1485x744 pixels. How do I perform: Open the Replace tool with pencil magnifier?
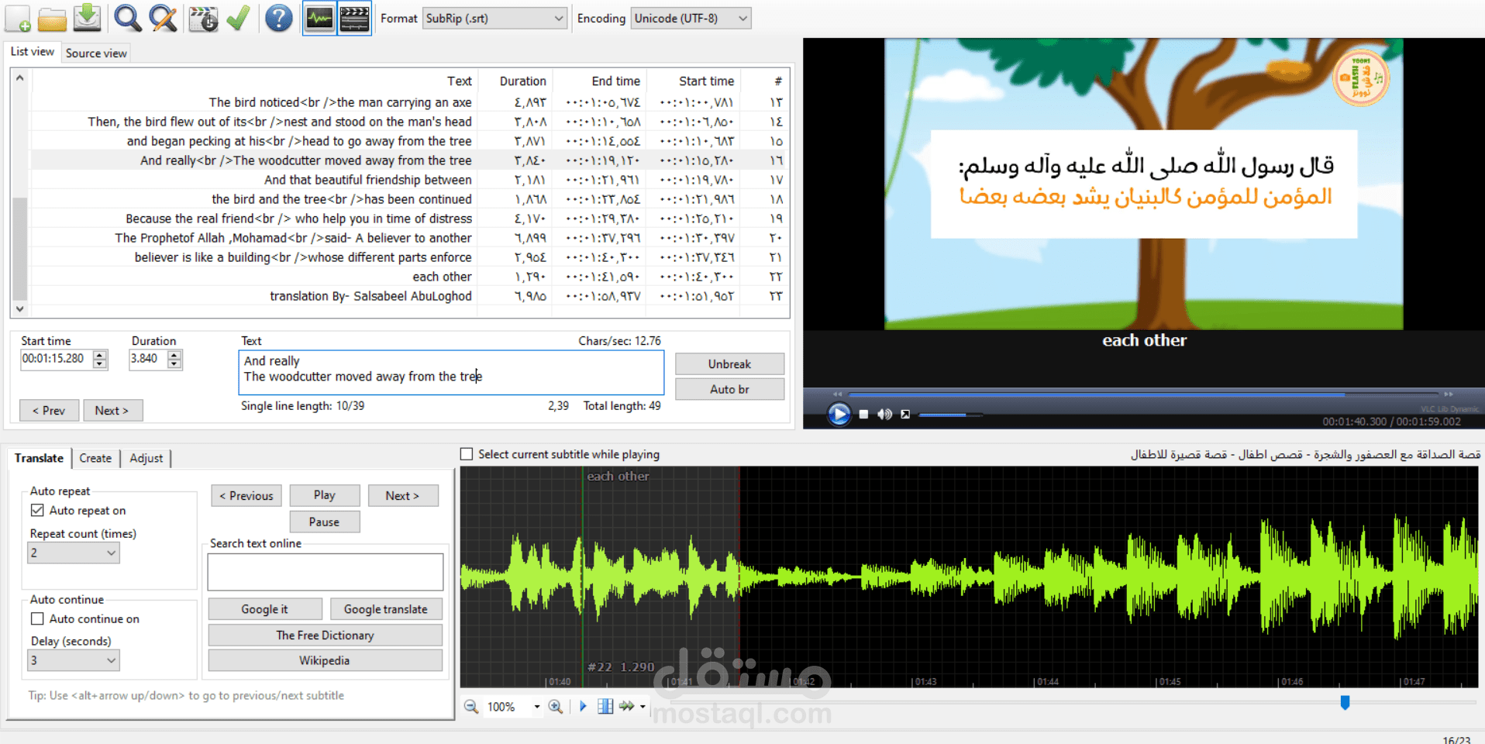tap(163, 18)
